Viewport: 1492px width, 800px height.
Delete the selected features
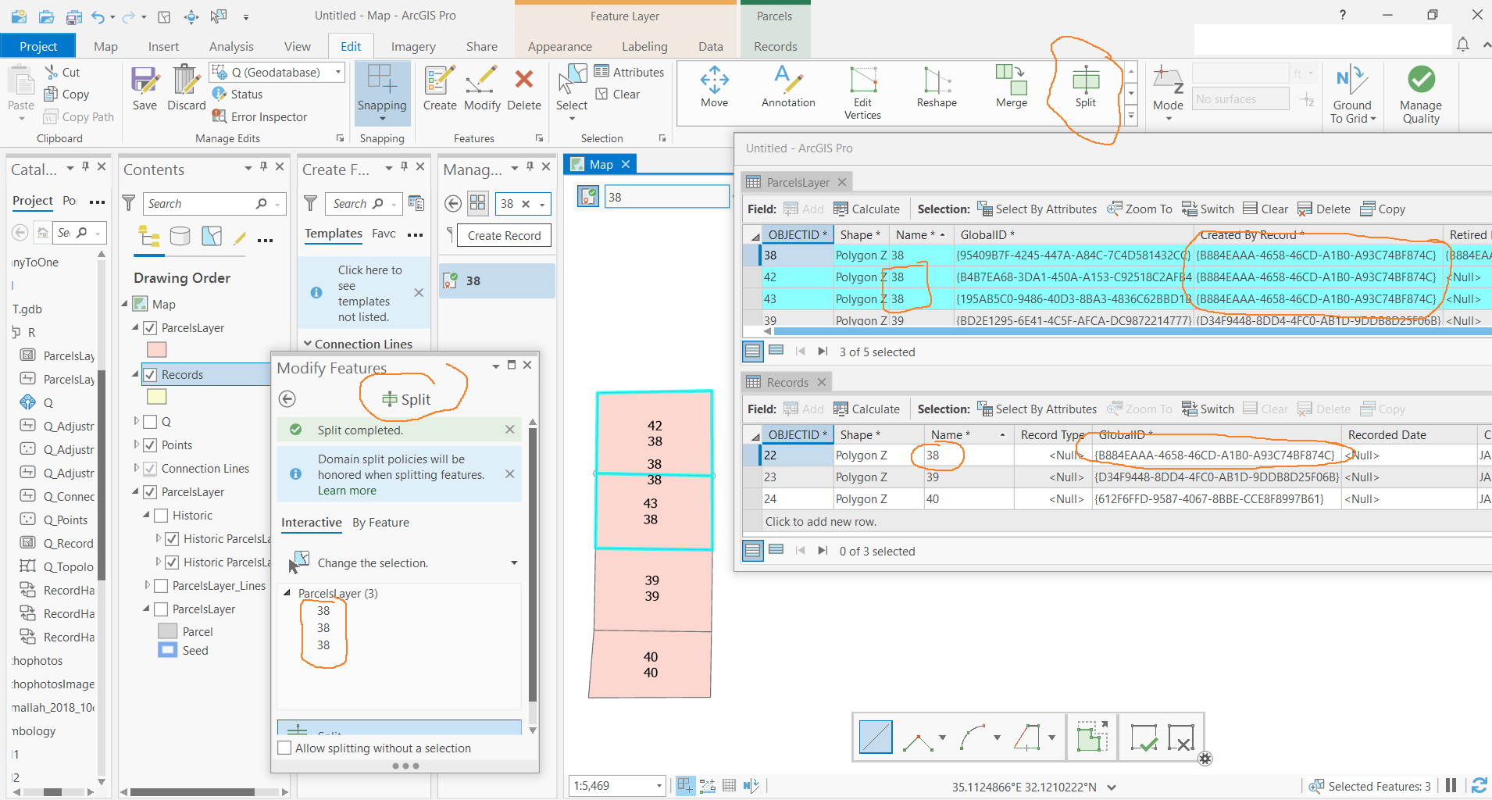524,89
